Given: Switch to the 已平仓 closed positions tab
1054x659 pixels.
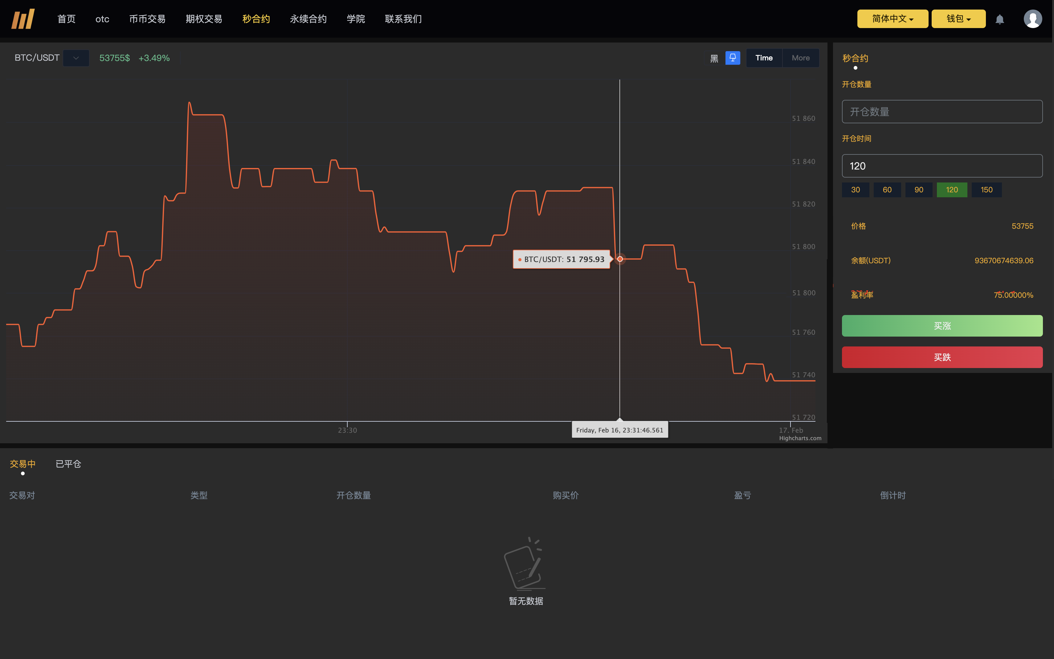Looking at the screenshot, I should tap(68, 464).
